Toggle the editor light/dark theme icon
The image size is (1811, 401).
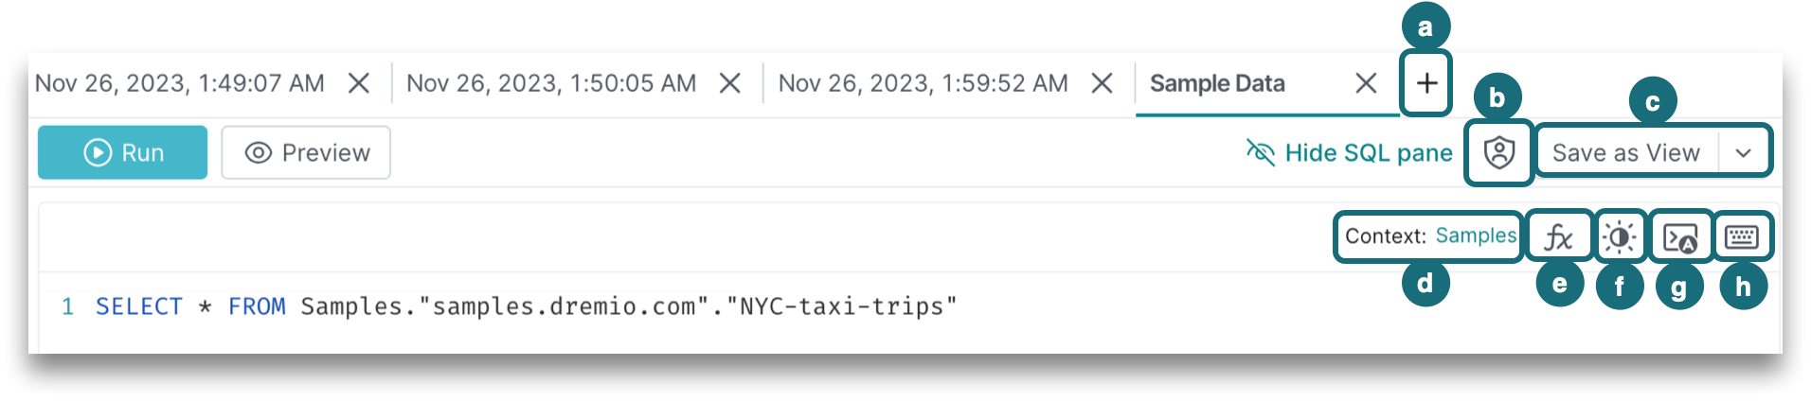(x=1620, y=236)
